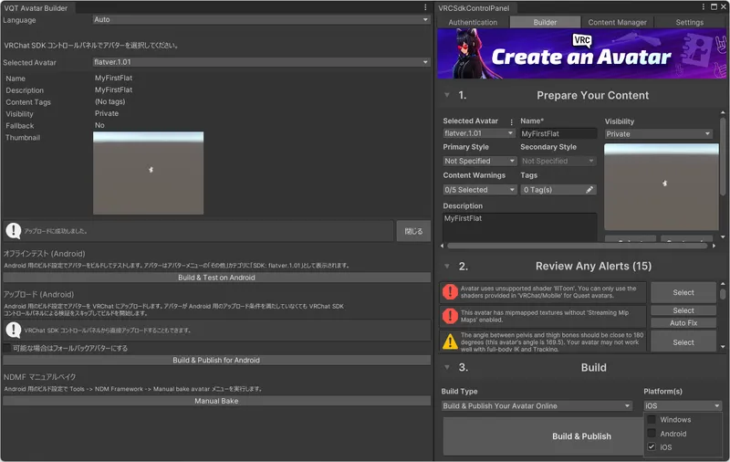Open Content Warnings 0/5 Selected dropdown
Image resolution: width=730 pixels, height=462 pixels.
point(480,190)
